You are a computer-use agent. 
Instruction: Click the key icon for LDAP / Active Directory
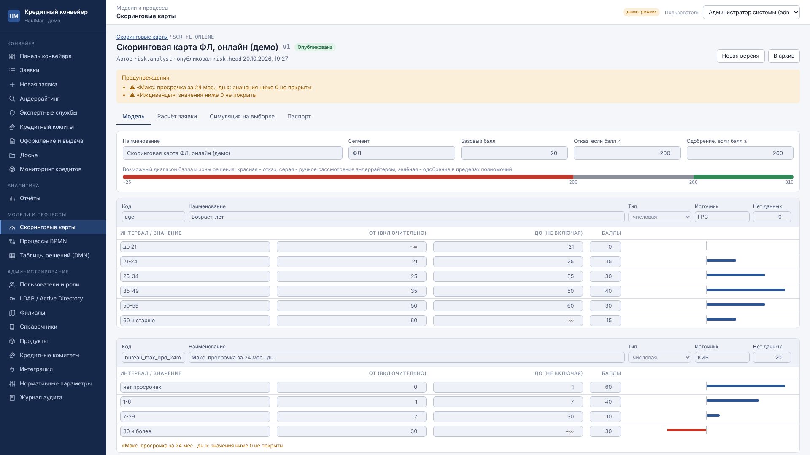(12, 299)
